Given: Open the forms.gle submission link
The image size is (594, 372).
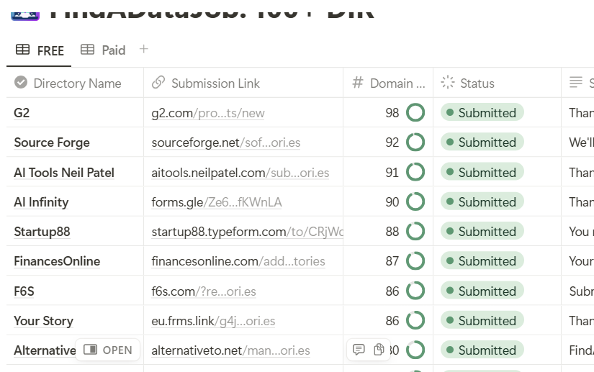Looking at the screenshot, I should [x=217, y=202].
